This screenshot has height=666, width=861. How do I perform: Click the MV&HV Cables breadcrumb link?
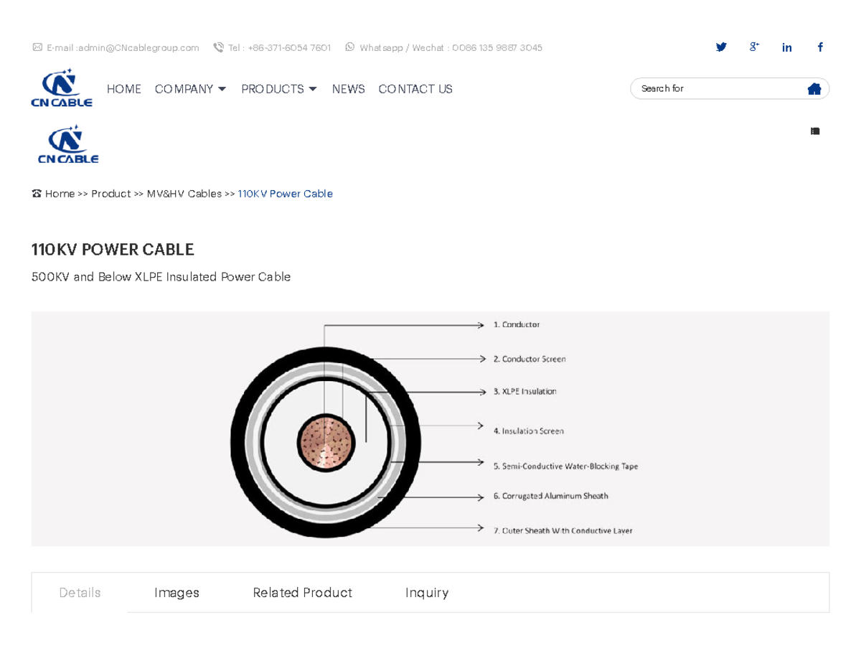click(184, 194)
